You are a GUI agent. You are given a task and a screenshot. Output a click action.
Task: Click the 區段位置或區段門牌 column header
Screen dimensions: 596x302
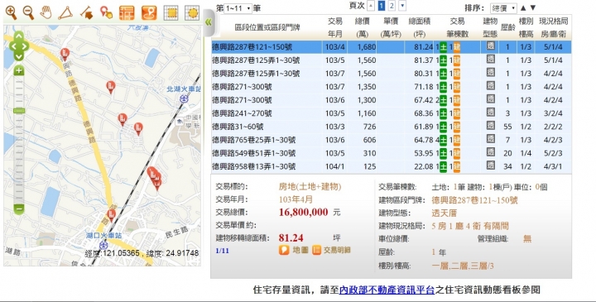point(267,27)
